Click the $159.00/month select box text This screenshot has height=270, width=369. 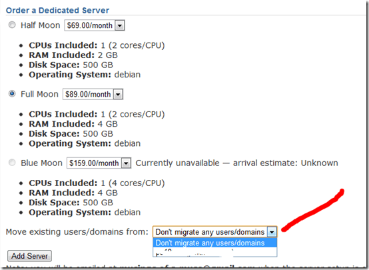pyautogui.click(x=94, y=163)
